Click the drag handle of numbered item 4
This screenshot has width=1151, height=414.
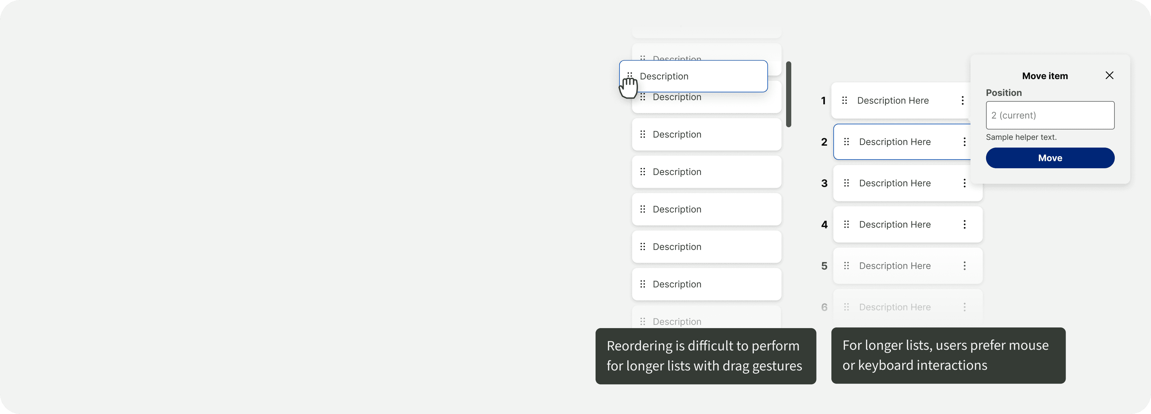(x=846, y=224)
